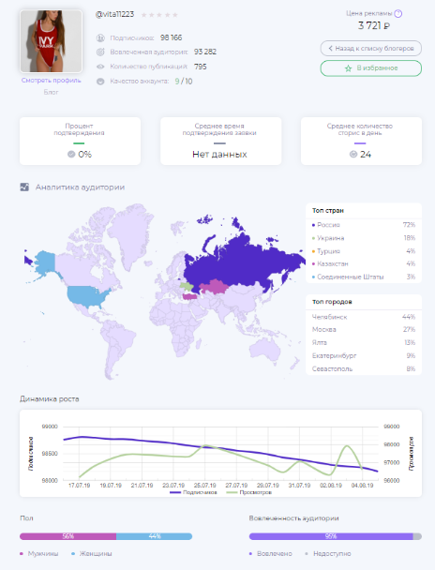Click the stories per day smiley icon

click(x=353, y=154)
